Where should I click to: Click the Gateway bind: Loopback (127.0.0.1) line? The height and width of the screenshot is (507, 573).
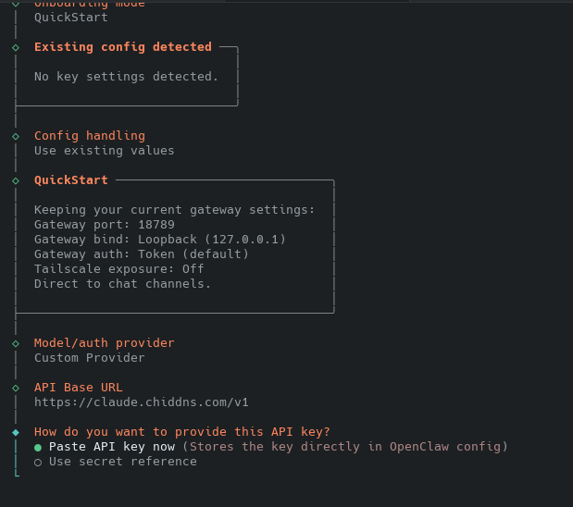pyautogui.click(x=159, y=240)
